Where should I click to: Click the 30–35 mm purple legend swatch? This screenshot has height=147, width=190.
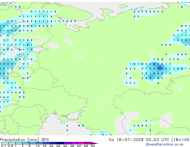(67, 143)
